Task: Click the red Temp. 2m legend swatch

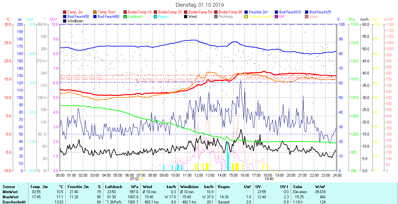Action: coord(65,12)
